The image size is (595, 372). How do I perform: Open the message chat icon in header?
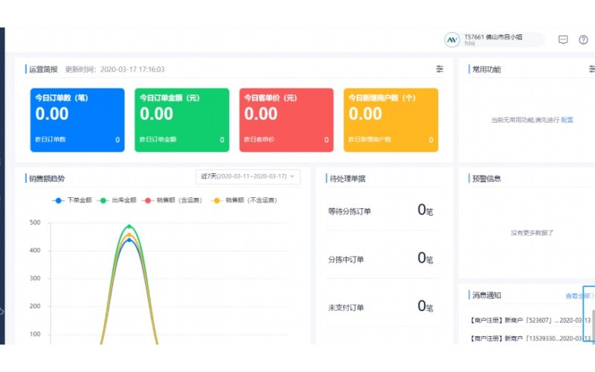(563, 39)
